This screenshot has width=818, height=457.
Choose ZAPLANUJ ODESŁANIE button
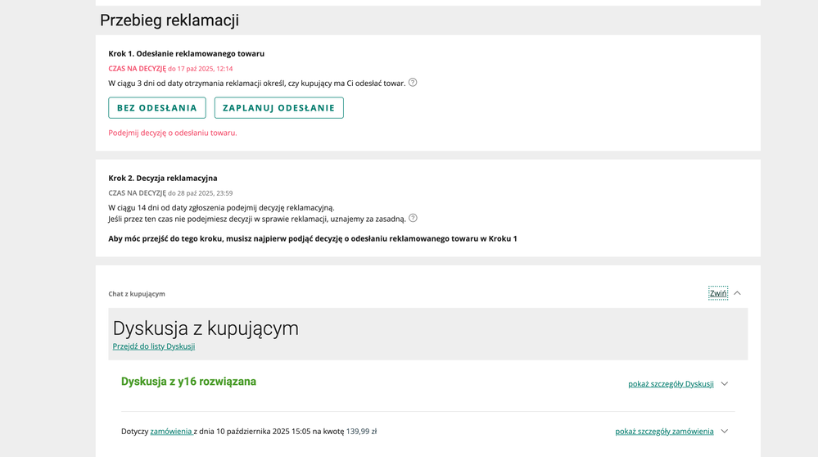[278, 108]
